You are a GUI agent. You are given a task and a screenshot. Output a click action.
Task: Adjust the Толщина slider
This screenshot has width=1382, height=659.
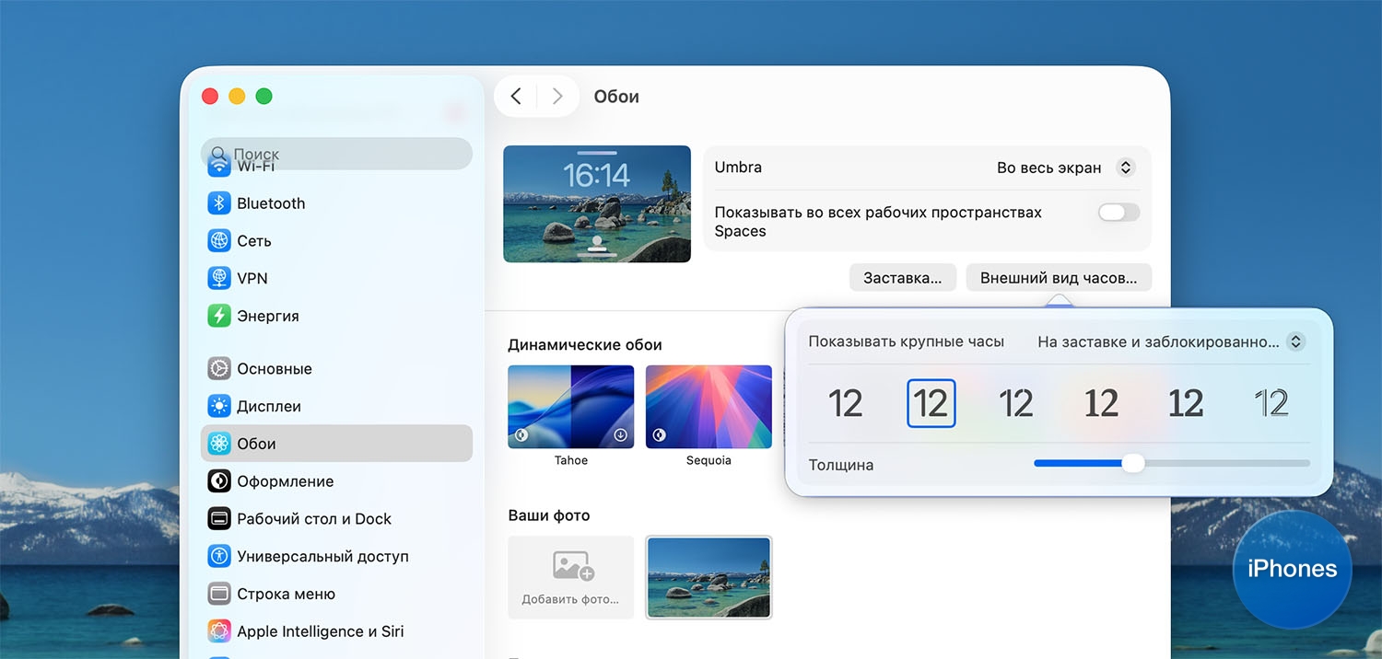click(x=1132, y=464)
